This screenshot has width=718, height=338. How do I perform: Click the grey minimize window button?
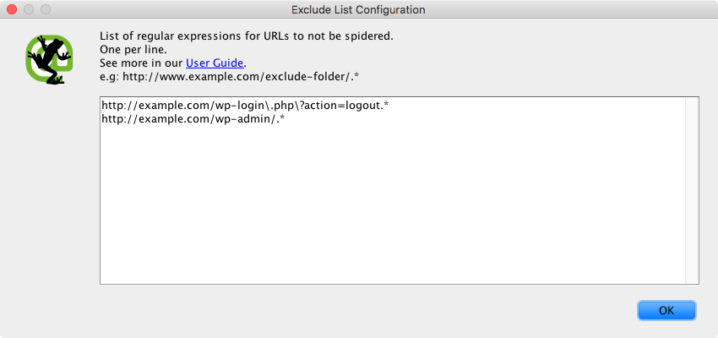point(29,9)
